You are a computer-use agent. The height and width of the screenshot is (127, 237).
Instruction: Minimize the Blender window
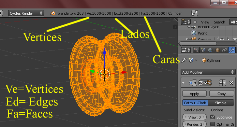[x=215, y=3]
